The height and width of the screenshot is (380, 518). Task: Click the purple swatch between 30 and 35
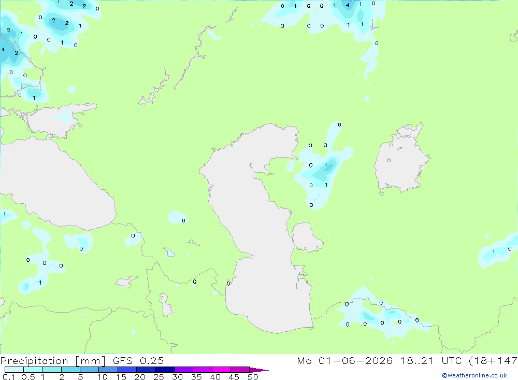(x=184, y=370)
